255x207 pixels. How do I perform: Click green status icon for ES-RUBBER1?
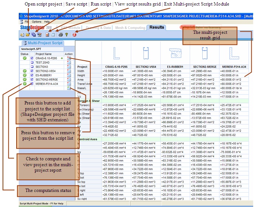click(x=25, y=75)
